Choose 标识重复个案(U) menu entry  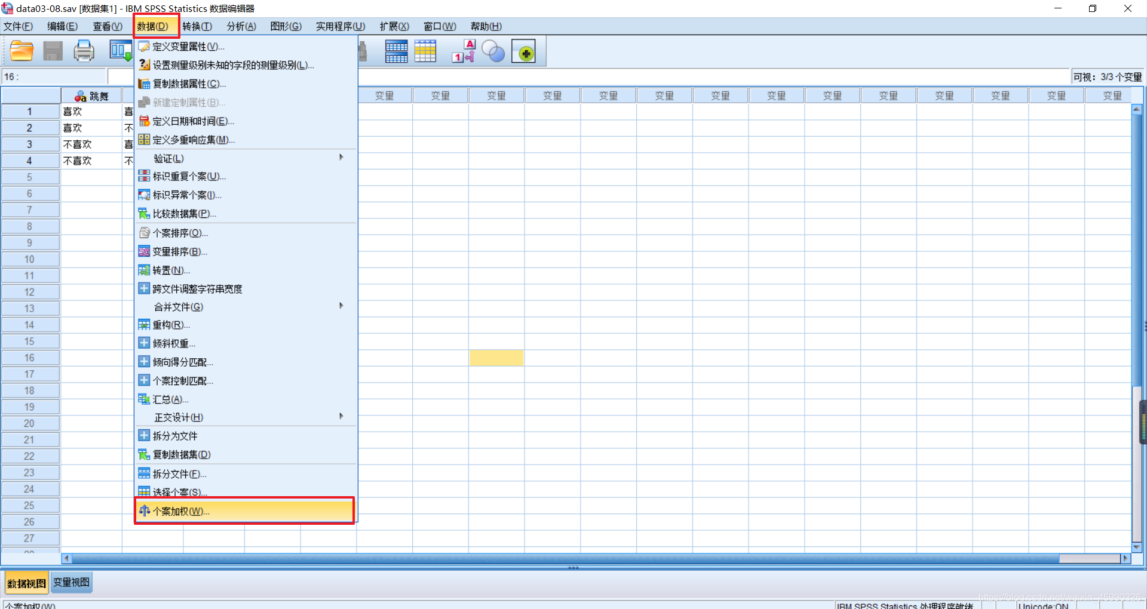point(246,177)
